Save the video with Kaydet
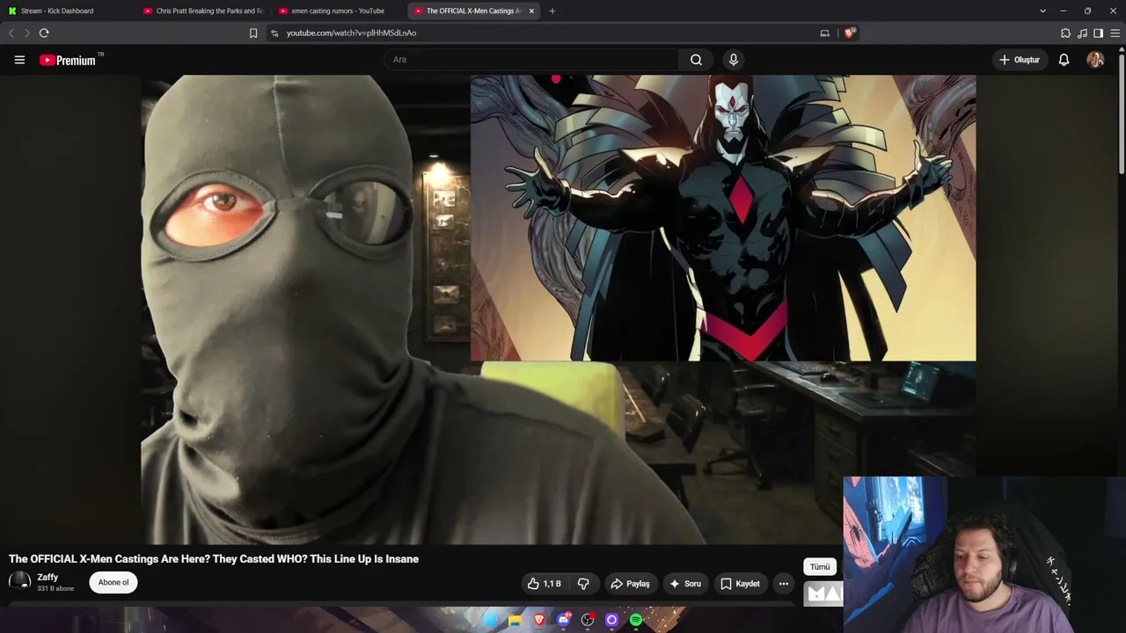This screenshot has width=1126, height=633. [x=740, y=584]
